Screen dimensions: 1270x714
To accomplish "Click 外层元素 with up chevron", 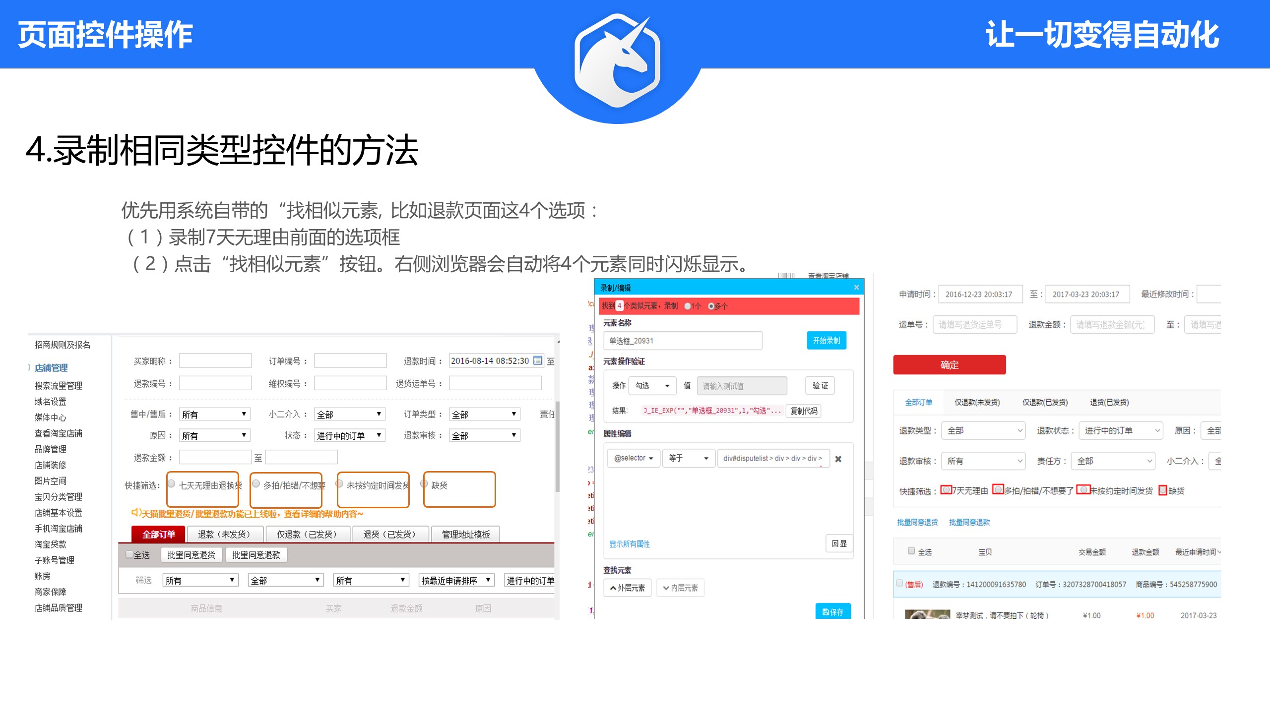I will point(628,588).
